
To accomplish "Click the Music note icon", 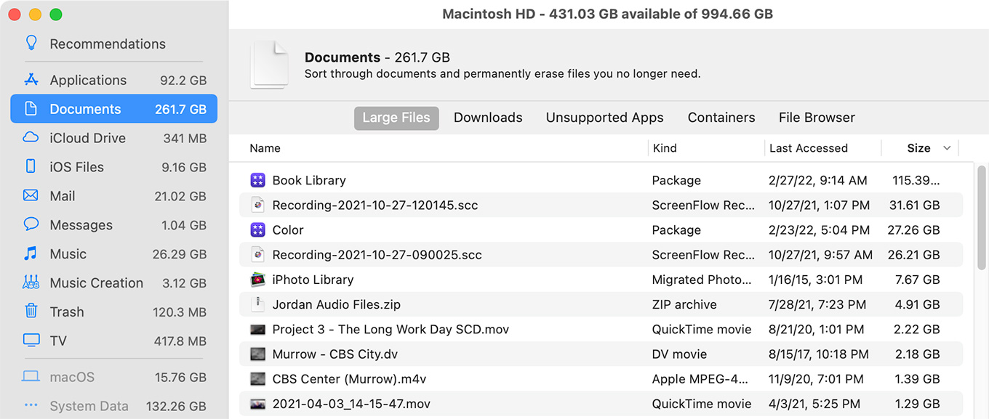I will pyautogui.click(x=31, y=253).
